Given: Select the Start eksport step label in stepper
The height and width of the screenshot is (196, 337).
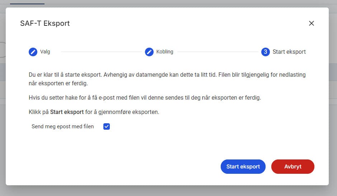Looking at the screenshot, I should pyautogui.click(x=289, y=52).
